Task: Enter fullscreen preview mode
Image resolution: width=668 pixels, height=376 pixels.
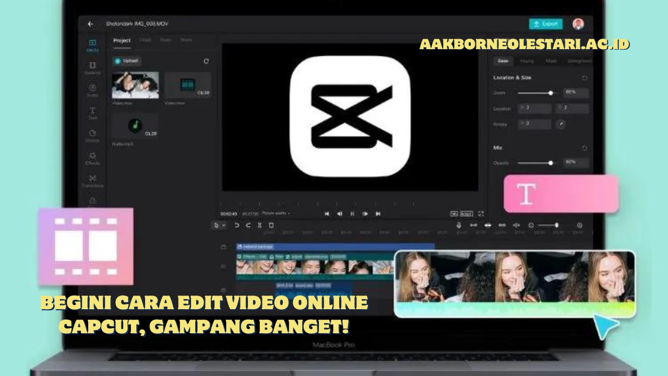Action: pyautogui.click(x=481, y=214)
